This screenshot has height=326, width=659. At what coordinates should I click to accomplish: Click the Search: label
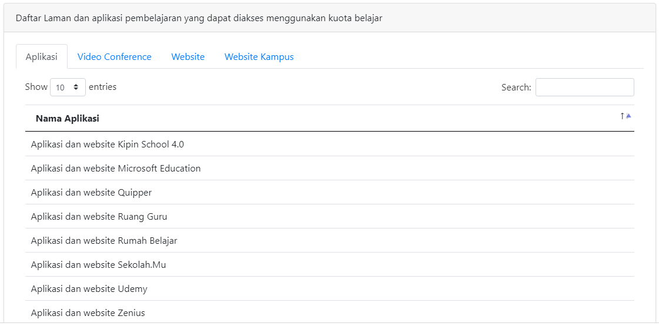point(516,88)
